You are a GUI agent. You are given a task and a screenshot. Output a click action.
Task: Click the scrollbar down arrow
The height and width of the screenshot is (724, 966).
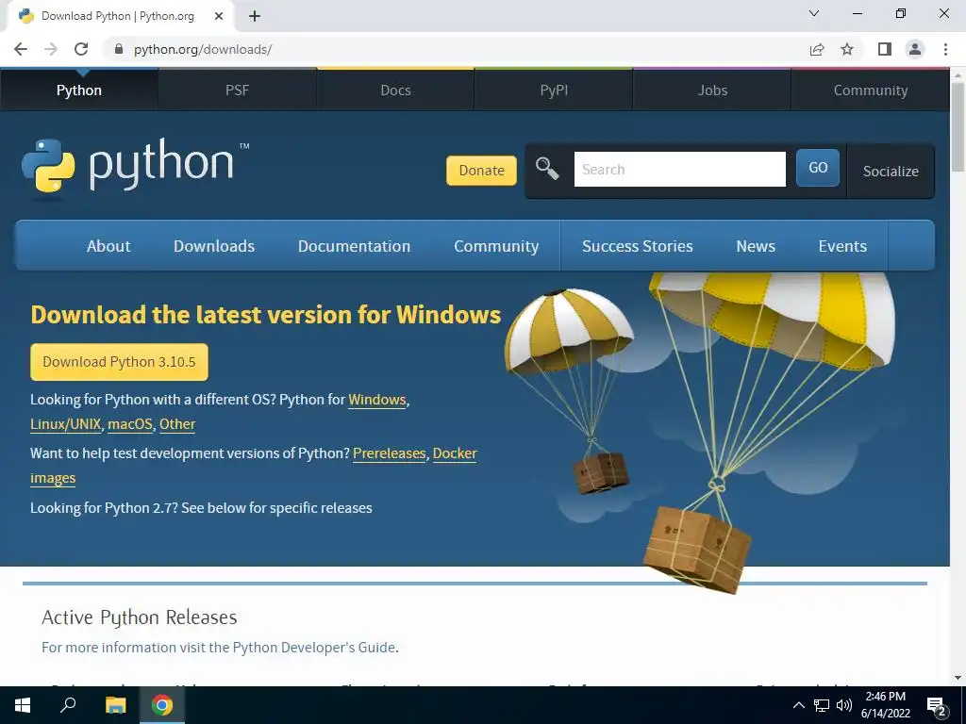[958, 679]
